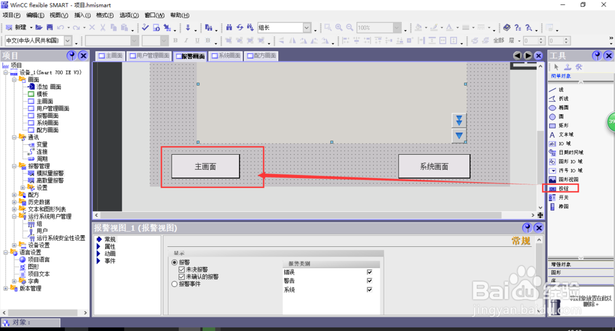615x331 pixels.
Task: Start runtime simulator icon
Action: tap(156, 28)
